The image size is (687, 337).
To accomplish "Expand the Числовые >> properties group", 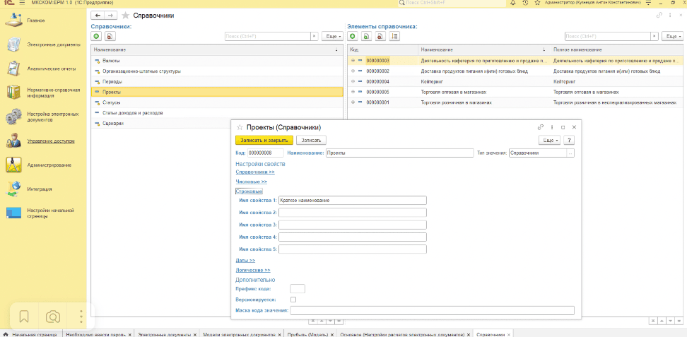I will coord(251,182).
